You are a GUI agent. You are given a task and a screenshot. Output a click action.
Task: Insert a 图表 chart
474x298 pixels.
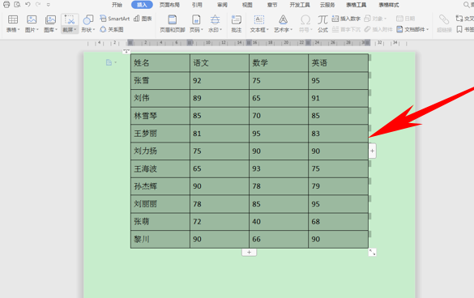click(143, 19)
